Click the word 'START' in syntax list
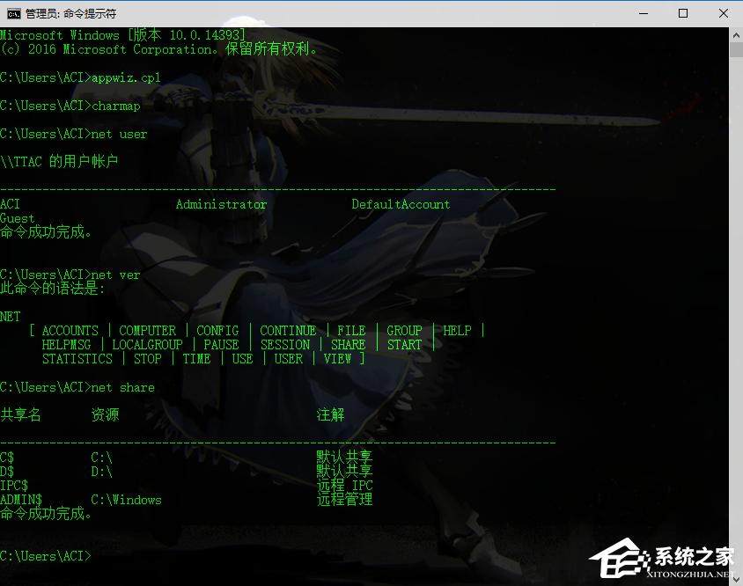 [404, 345]
